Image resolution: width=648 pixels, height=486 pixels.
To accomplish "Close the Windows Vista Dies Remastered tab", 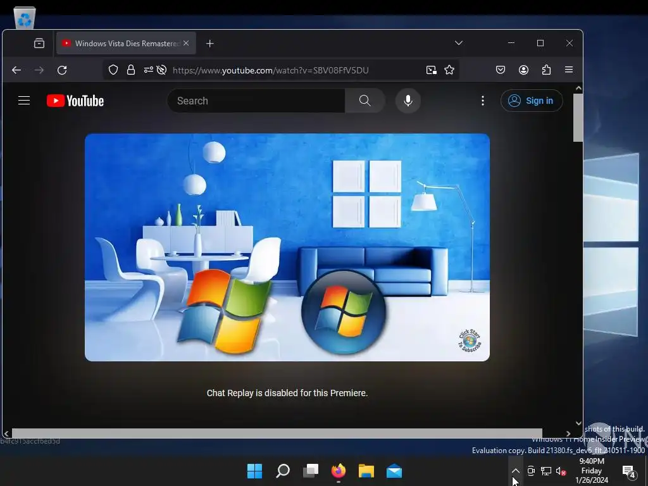I will coord(186,44).
